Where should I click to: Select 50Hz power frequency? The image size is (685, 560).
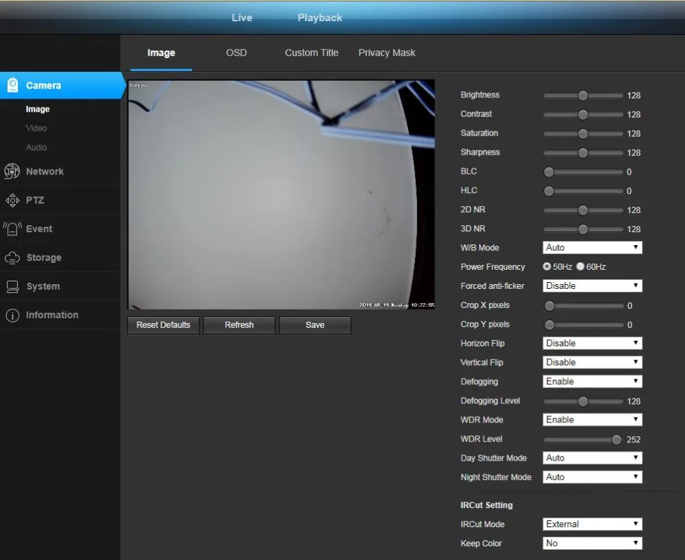point(547,267)
